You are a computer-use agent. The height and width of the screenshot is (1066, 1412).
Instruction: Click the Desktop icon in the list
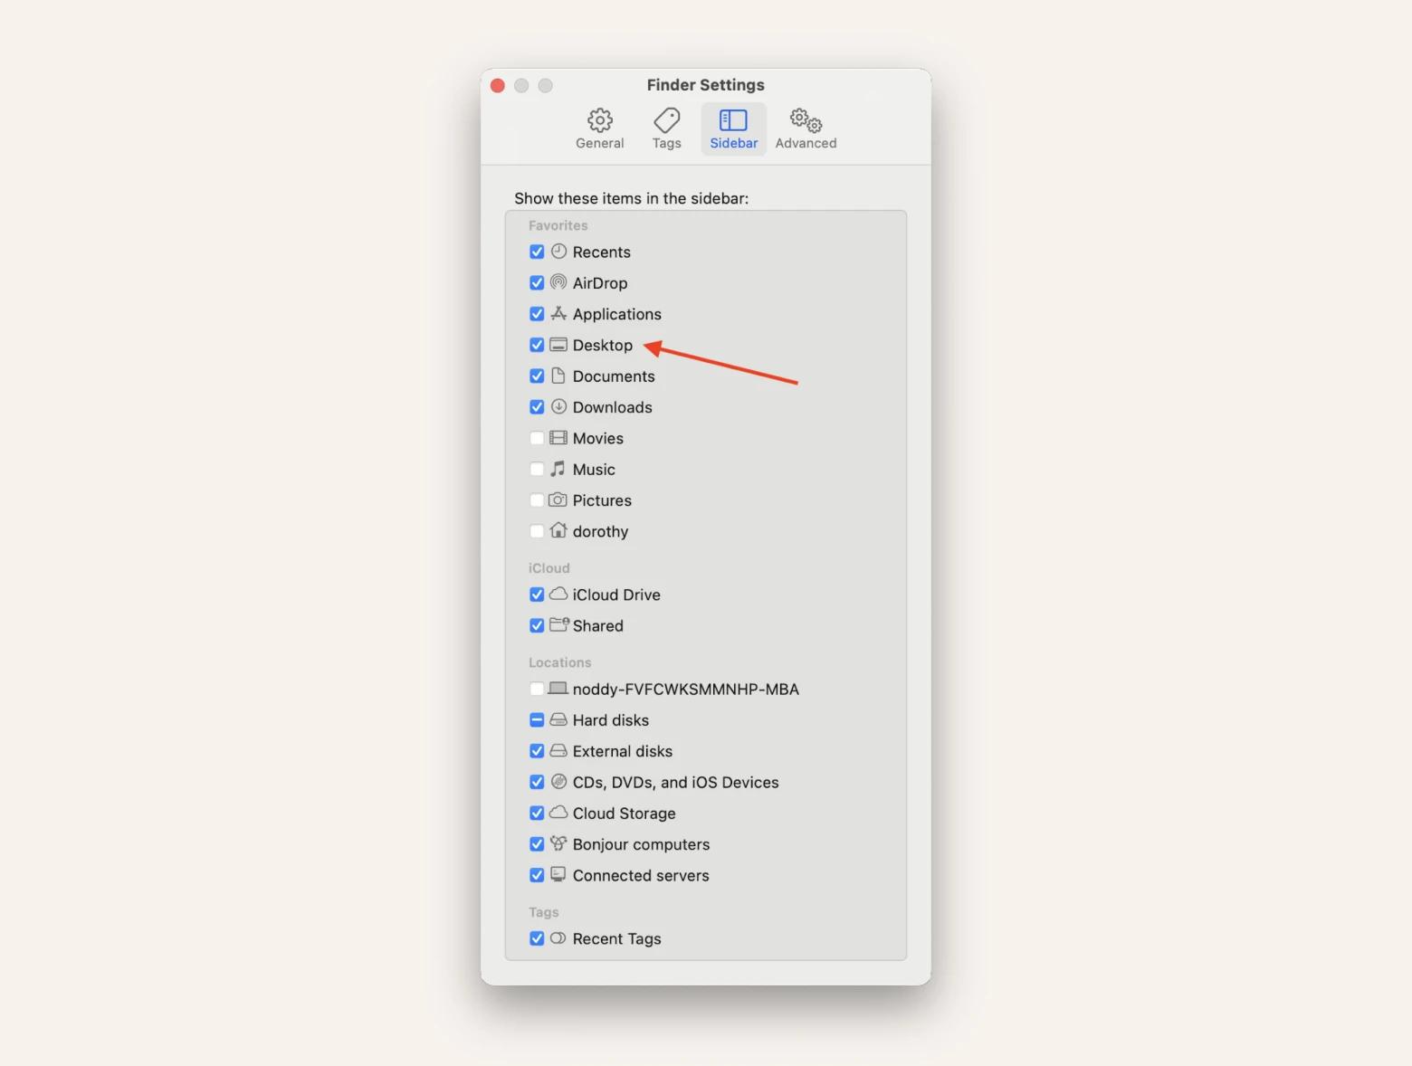[558, 345]
